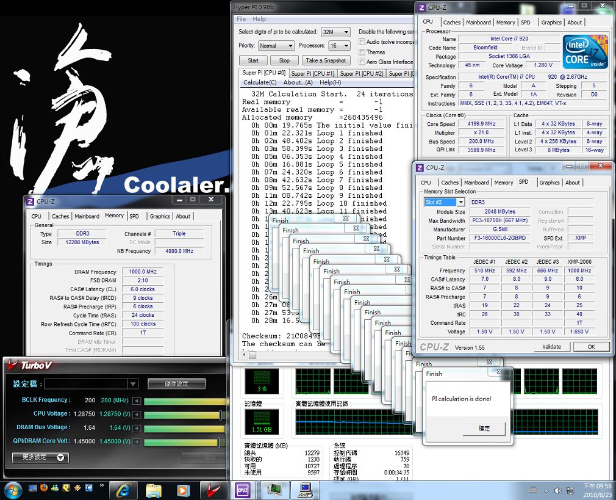Open Graphics tab in the CPU-Z SPD window
The height and width of the screenshot is (500, 616).
click(x=549, y=183)
